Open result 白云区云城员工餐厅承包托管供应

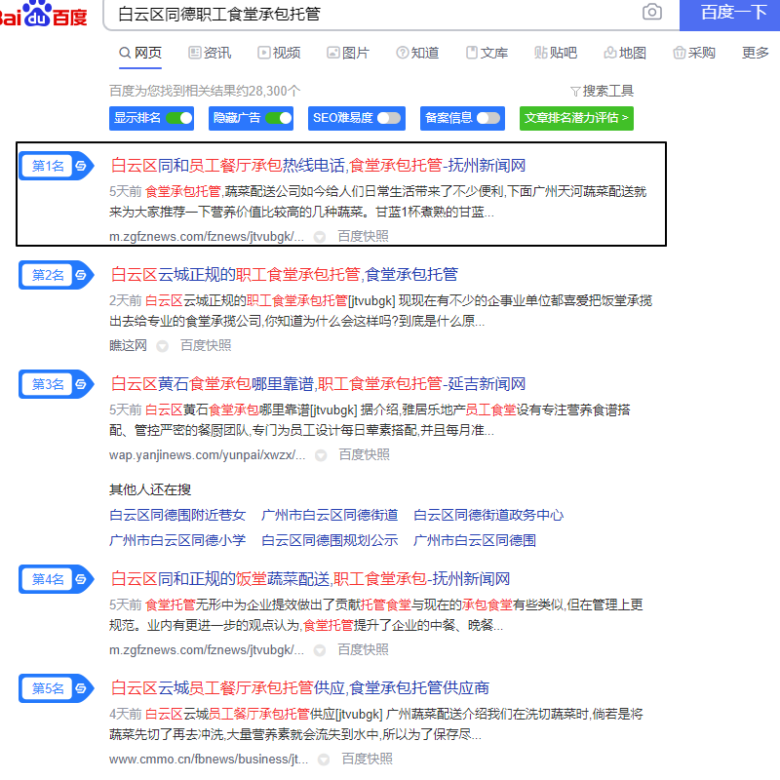coord(300,687)
